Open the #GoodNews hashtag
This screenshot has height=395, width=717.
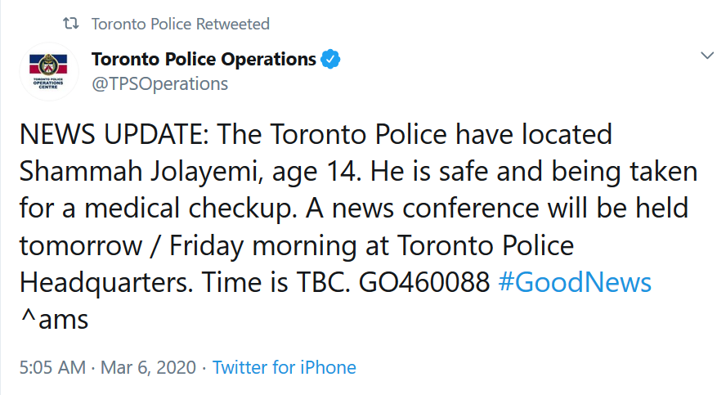click(574, 283)
